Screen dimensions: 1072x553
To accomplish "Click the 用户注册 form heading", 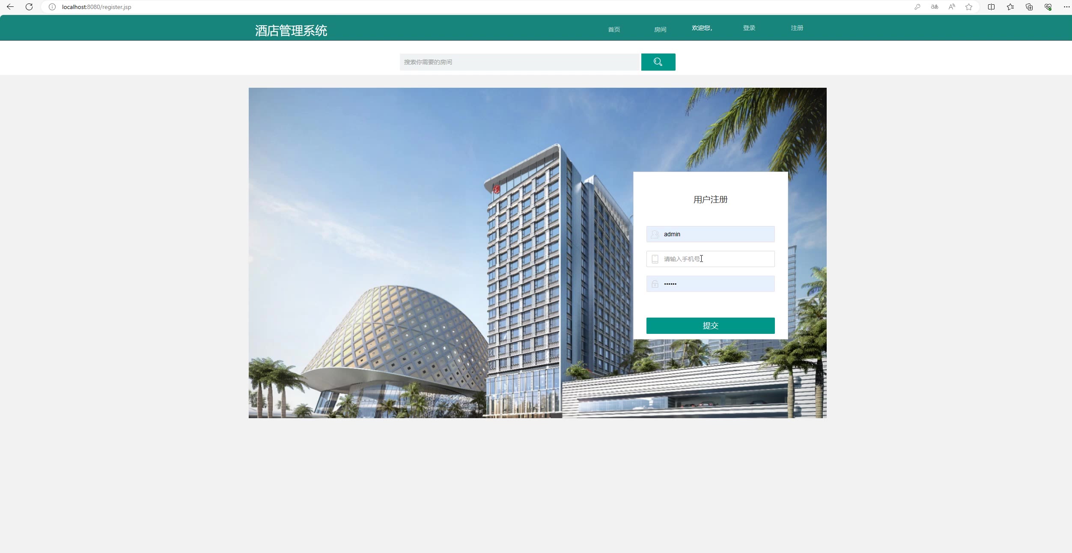I will coord(711,199).
